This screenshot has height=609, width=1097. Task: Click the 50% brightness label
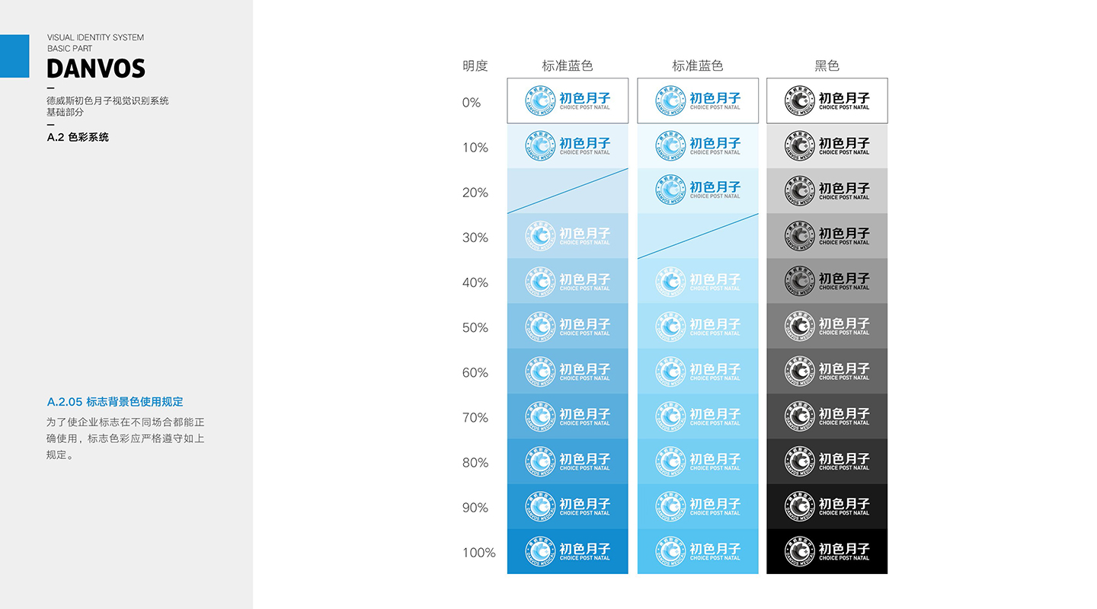(x=475, y=328)
